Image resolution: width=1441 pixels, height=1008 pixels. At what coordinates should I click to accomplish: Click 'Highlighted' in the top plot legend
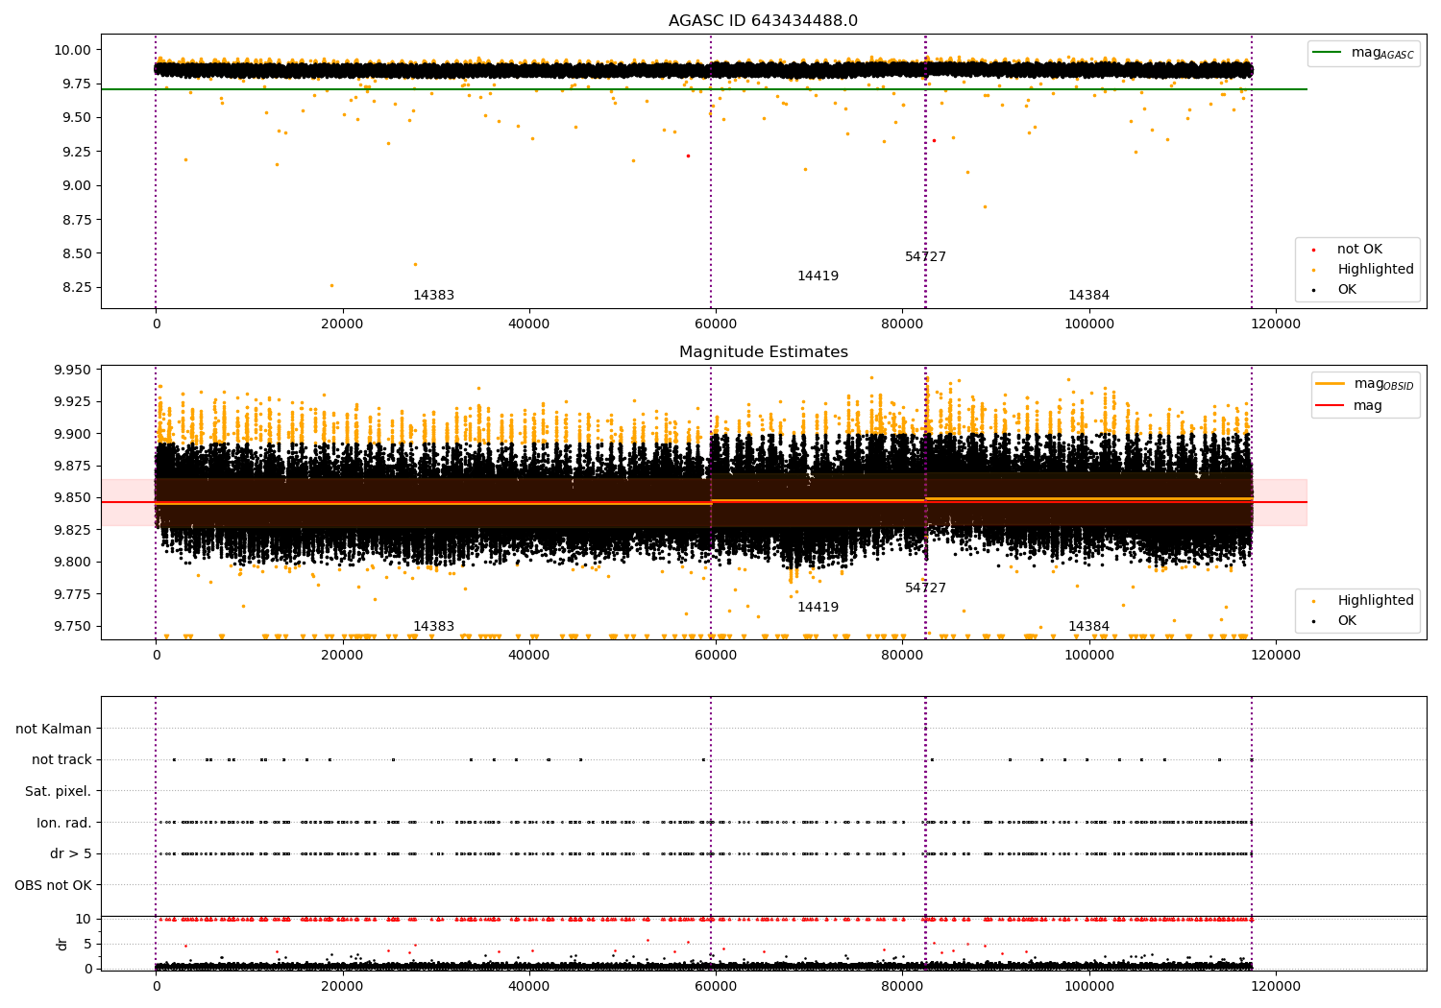tap(1376, 270)
